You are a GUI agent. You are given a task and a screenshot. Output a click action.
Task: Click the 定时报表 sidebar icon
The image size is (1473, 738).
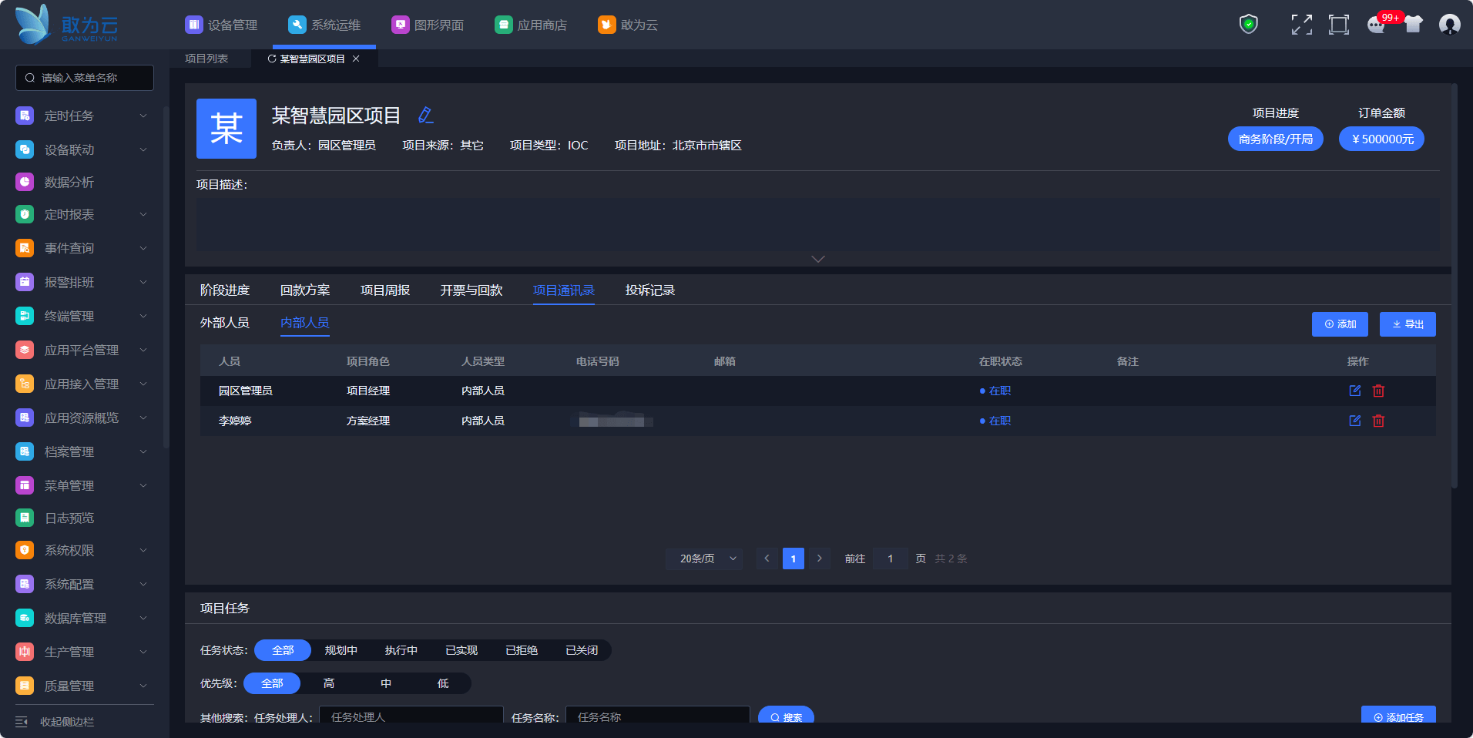click(25, 214)
